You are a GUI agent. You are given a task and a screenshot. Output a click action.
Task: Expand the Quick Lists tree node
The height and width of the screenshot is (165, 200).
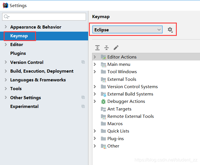click(95, 131)
